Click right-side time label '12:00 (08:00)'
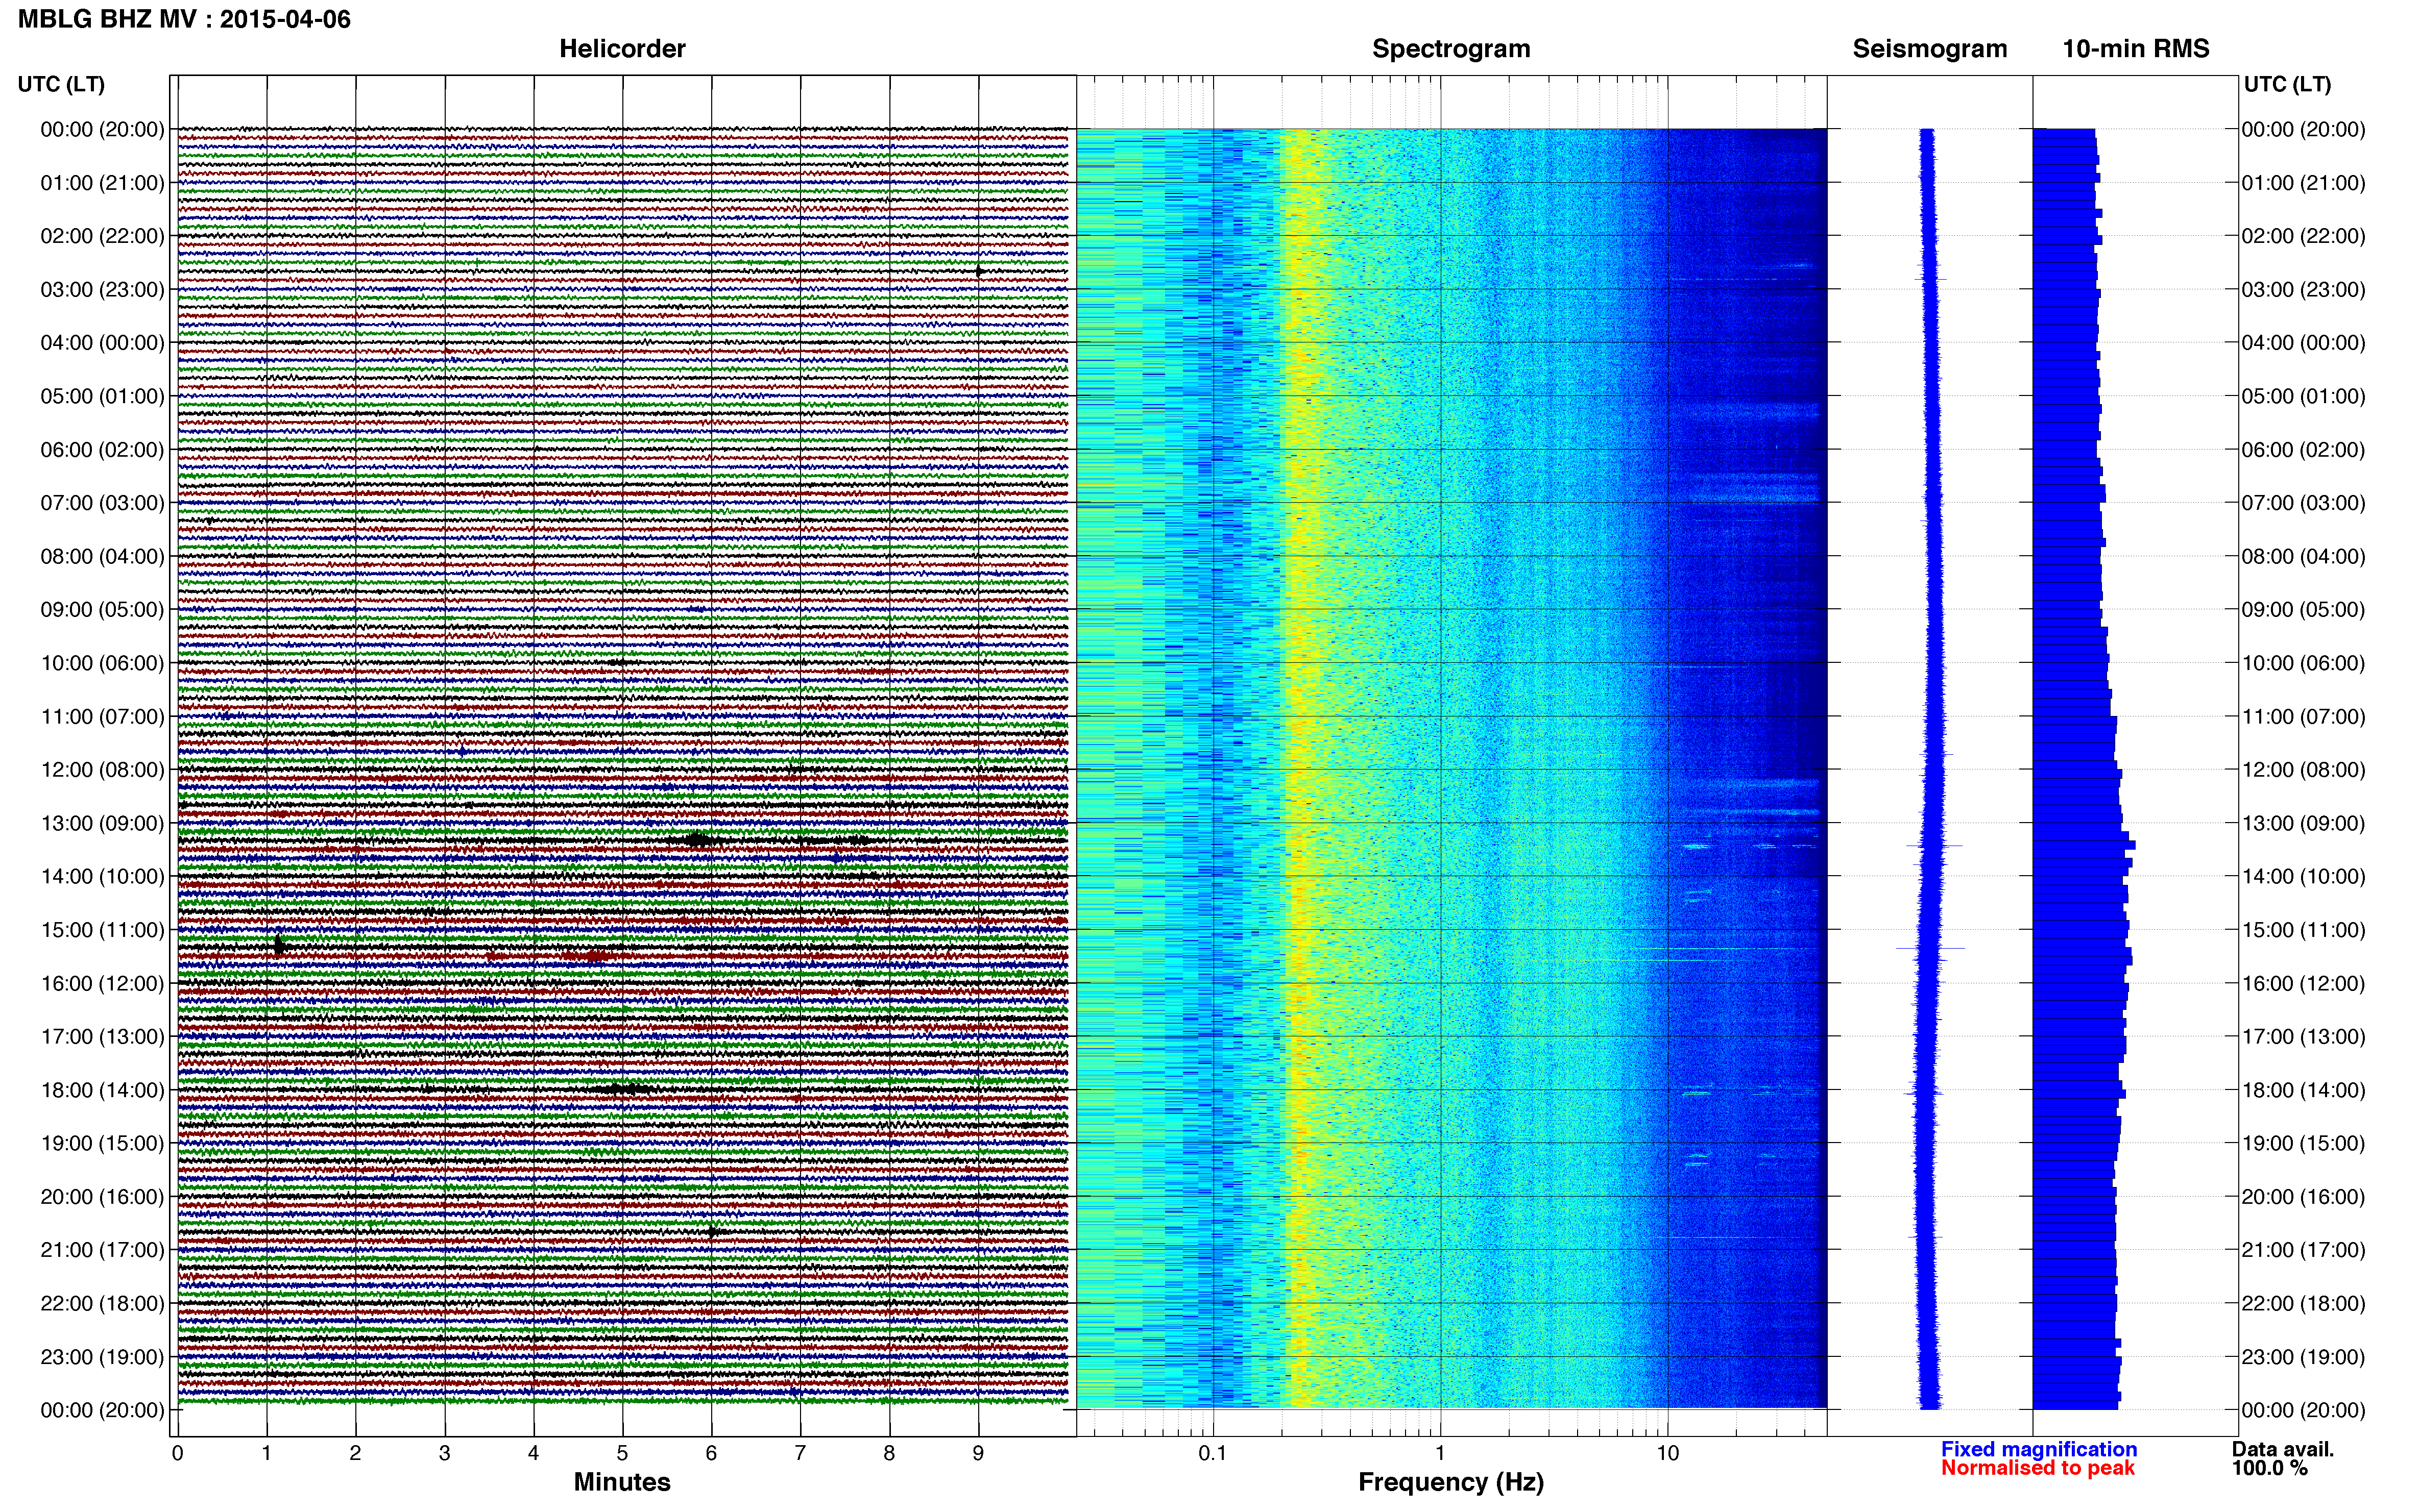This screenshot has width=2420, height=1512. pos(2303,770)
